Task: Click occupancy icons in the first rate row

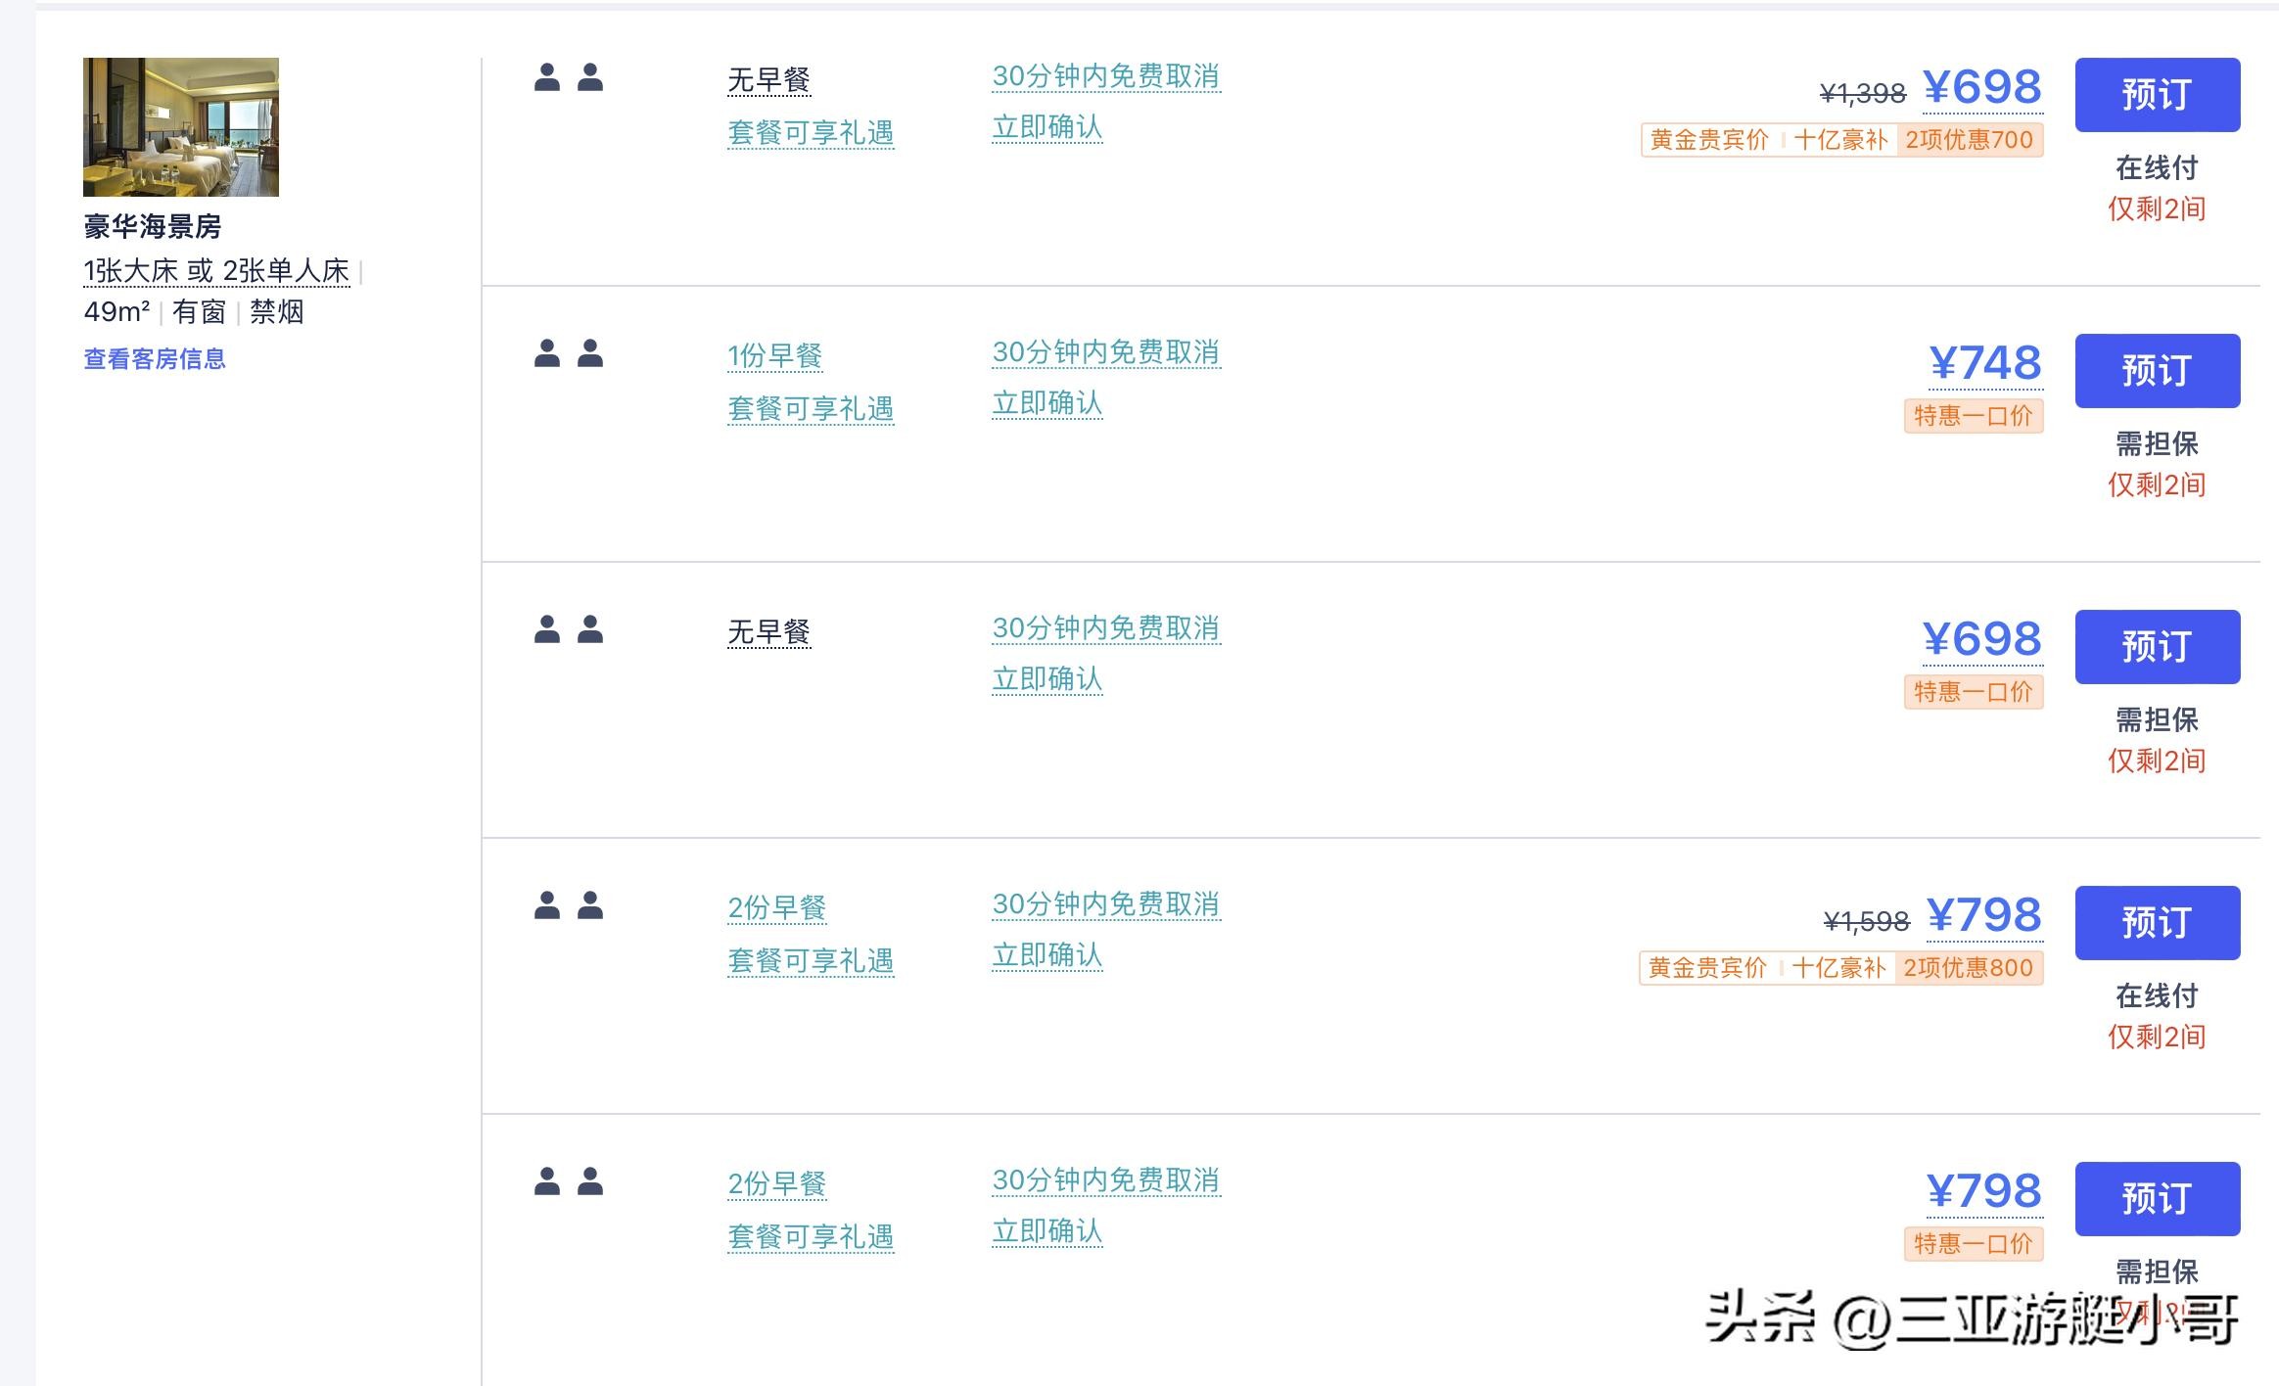Action: [x=569, y=77]
